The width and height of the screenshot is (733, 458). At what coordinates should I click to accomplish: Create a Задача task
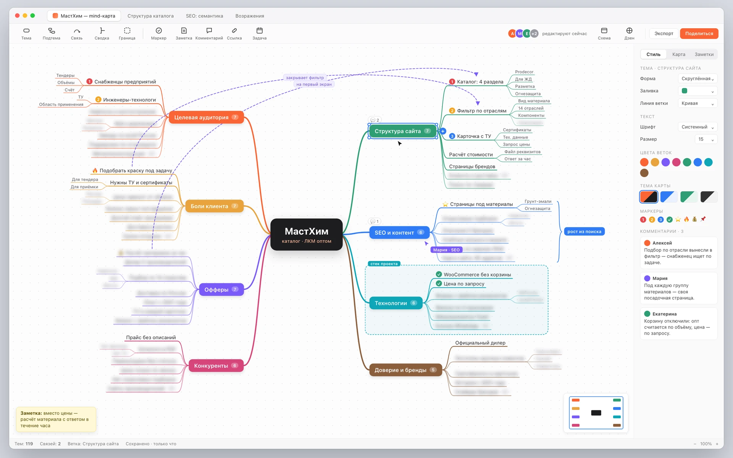click(260, 34)
